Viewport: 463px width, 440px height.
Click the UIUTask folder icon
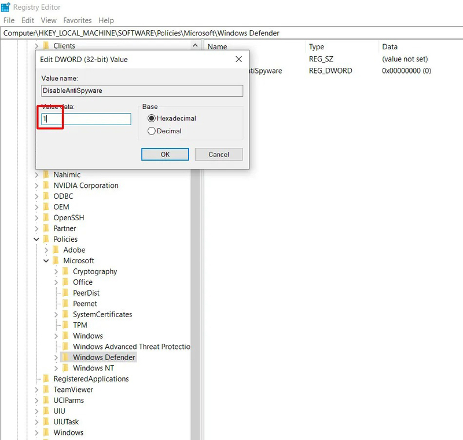46,421
